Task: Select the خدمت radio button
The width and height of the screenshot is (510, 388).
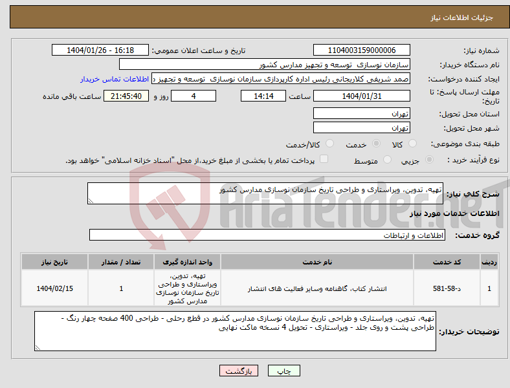Action: tap(376, 144)
